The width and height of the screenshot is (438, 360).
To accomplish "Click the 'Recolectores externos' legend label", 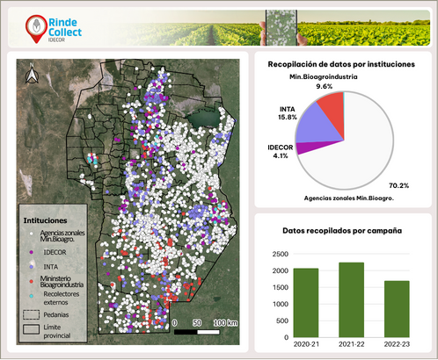I will point(62,298).
